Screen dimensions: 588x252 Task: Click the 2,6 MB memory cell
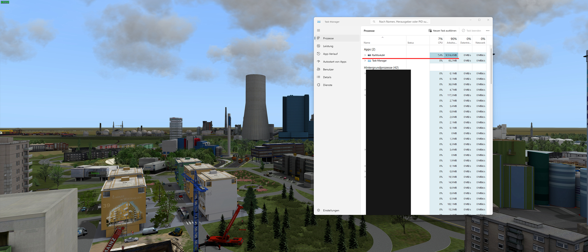451,117
